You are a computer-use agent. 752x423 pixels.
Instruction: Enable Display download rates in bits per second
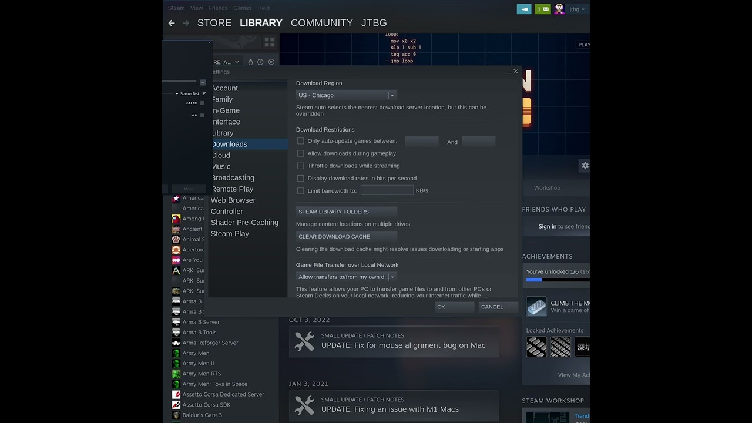tap(300, 178)
